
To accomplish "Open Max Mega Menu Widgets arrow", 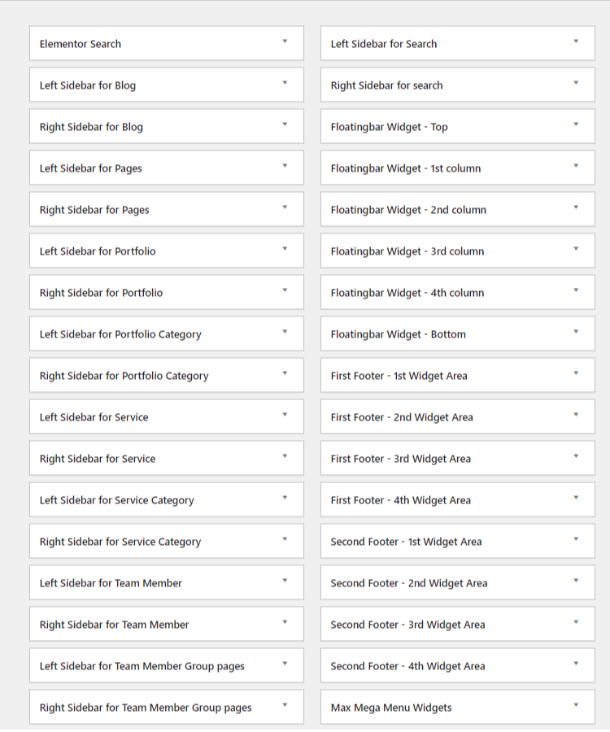I will [x=576, y=705].
